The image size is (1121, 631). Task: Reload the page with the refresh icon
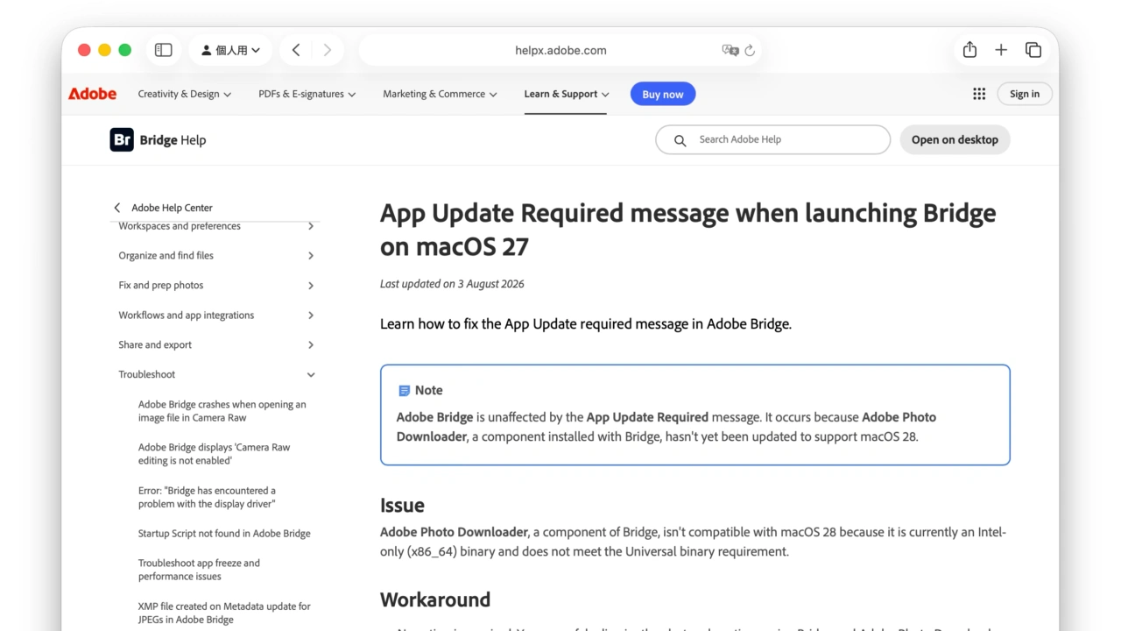coord(750,50)
